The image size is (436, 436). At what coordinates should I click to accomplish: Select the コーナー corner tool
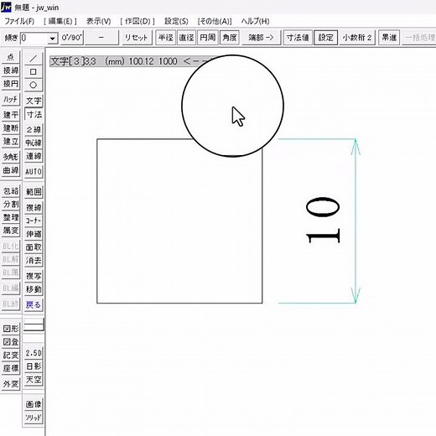click(34, 221)
